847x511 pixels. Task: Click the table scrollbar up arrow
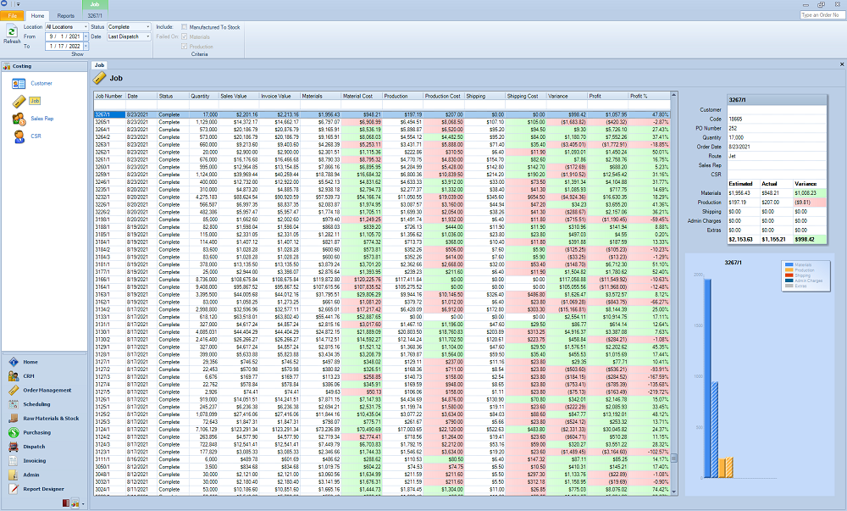click(x=673, y=96)
